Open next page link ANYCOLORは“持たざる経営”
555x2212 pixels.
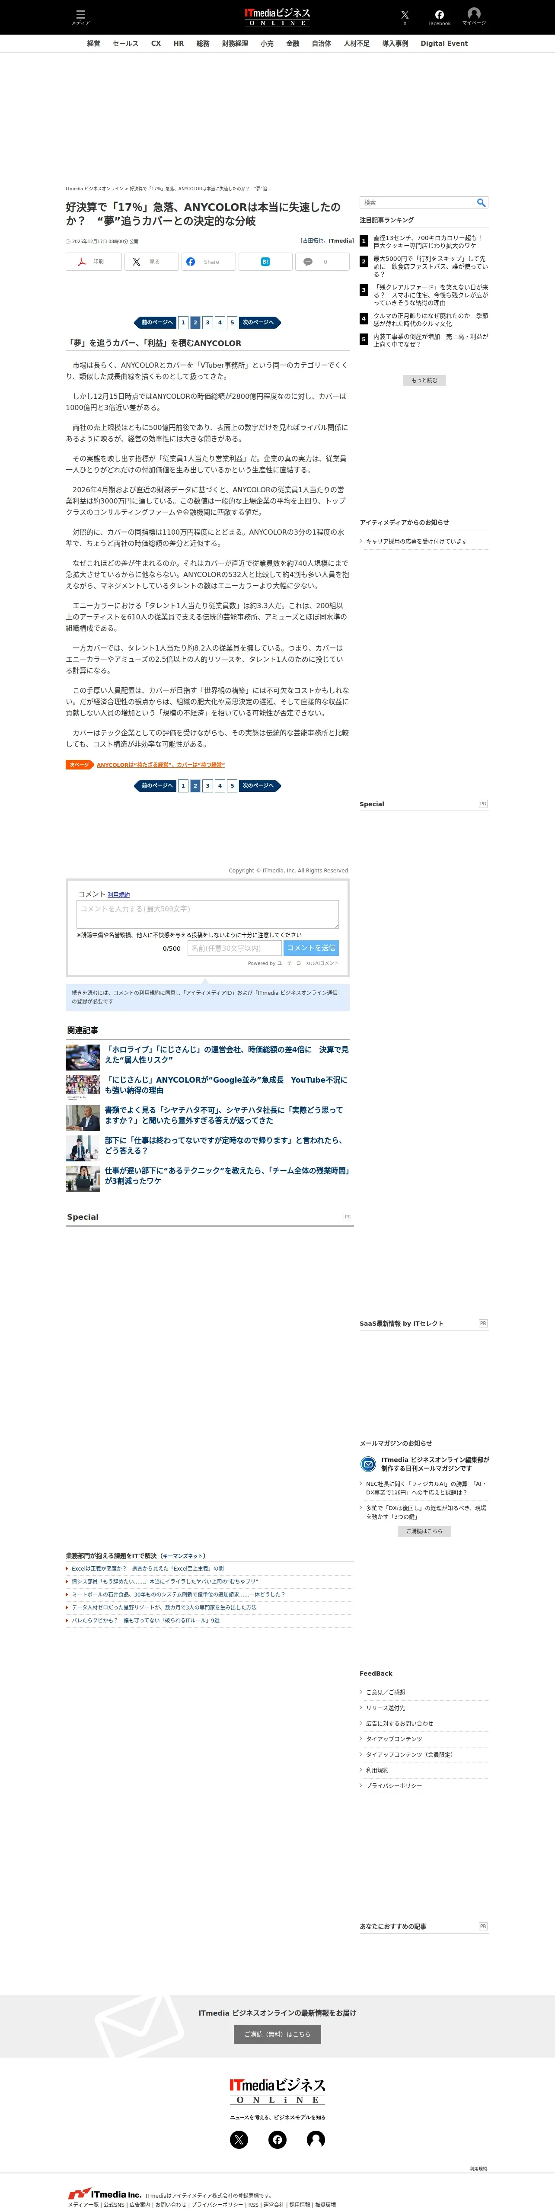coord(160,765)
